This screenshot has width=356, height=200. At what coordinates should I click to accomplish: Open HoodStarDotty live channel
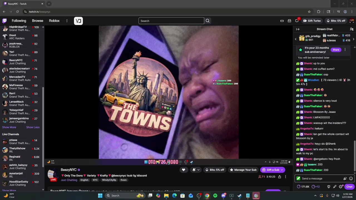pos(22,183)
